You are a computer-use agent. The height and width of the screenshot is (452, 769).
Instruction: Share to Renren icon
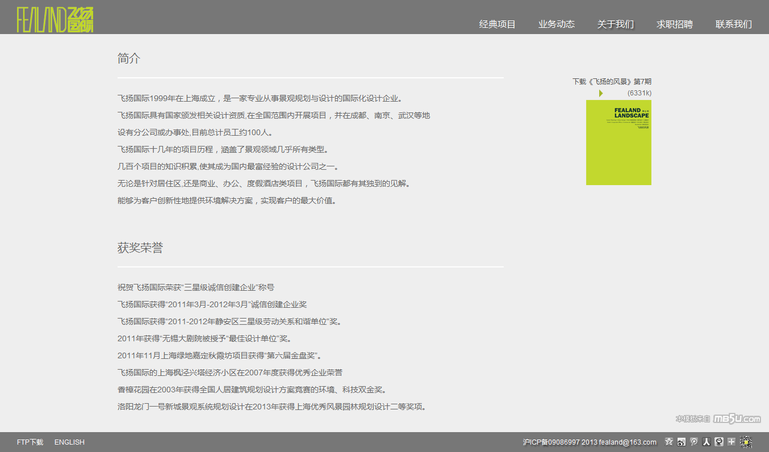[707, 442]
